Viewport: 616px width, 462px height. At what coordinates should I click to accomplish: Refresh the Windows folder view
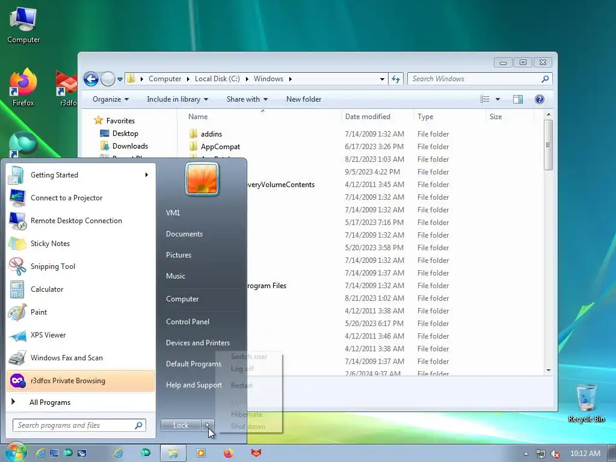(396, 79)
